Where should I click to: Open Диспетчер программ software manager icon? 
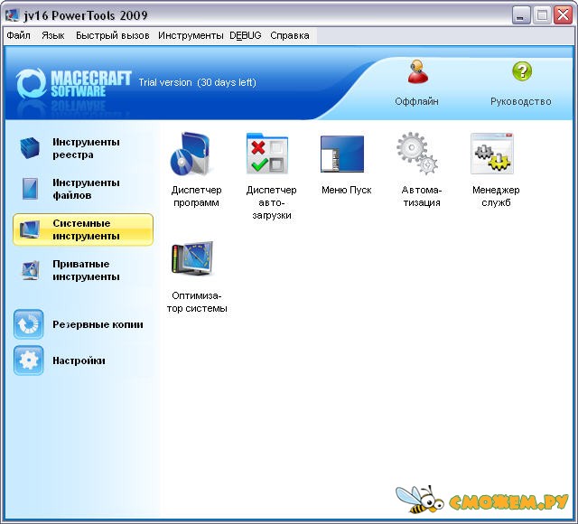tap(191, 153)
